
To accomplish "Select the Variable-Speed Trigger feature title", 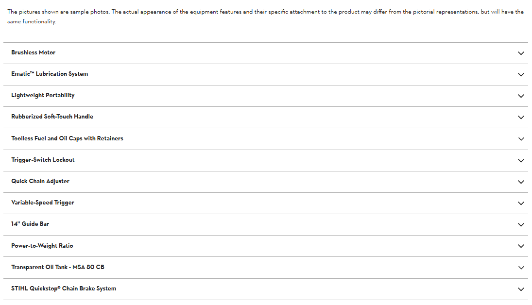I will [43, 203].
